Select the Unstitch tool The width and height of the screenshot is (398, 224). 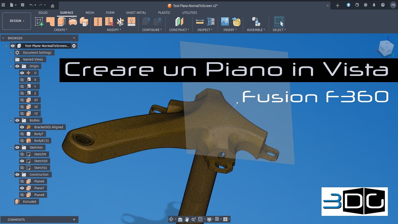pos(109,21)
